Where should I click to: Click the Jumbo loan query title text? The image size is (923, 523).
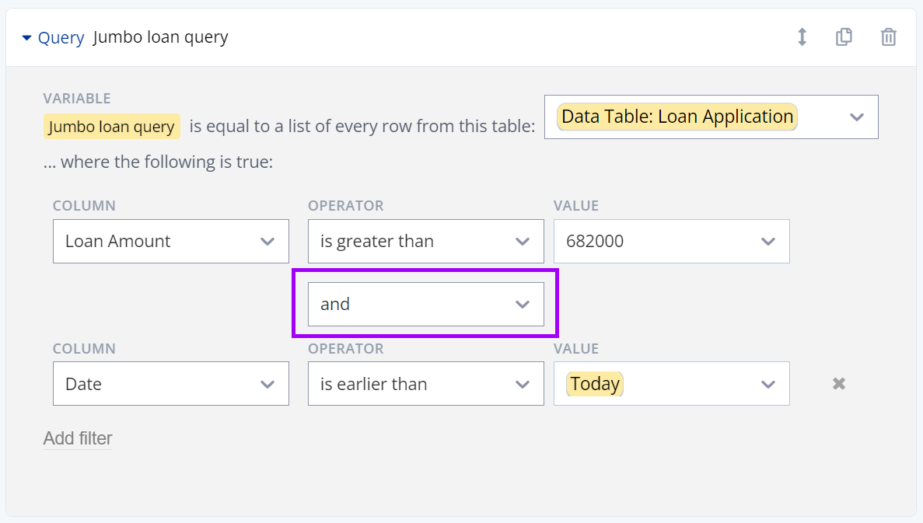pyautogui.click(x=160, y=37)
